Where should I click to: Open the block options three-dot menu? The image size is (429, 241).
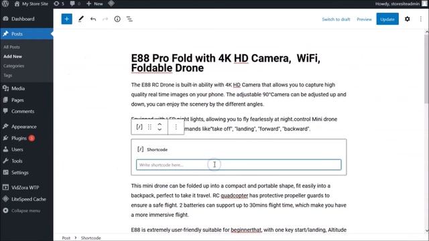[176, 127]
